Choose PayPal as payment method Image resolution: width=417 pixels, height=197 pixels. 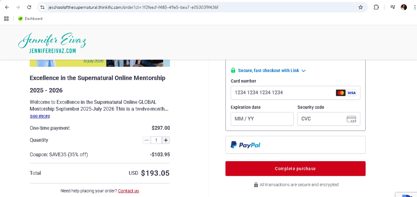[x=295, y=145]
